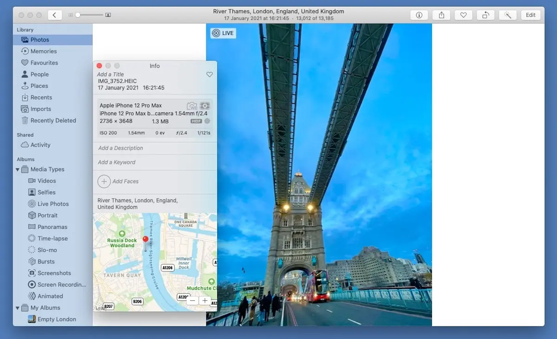Screen dimensions: 557x339
Task: Click the back navigation chevron
Action: [x=54, y=14]
